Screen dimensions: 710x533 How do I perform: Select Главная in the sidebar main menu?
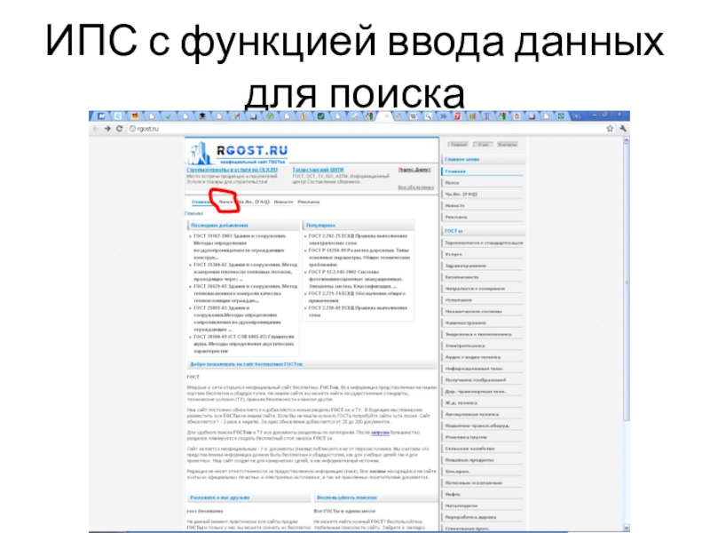click(x=482, y=171)
